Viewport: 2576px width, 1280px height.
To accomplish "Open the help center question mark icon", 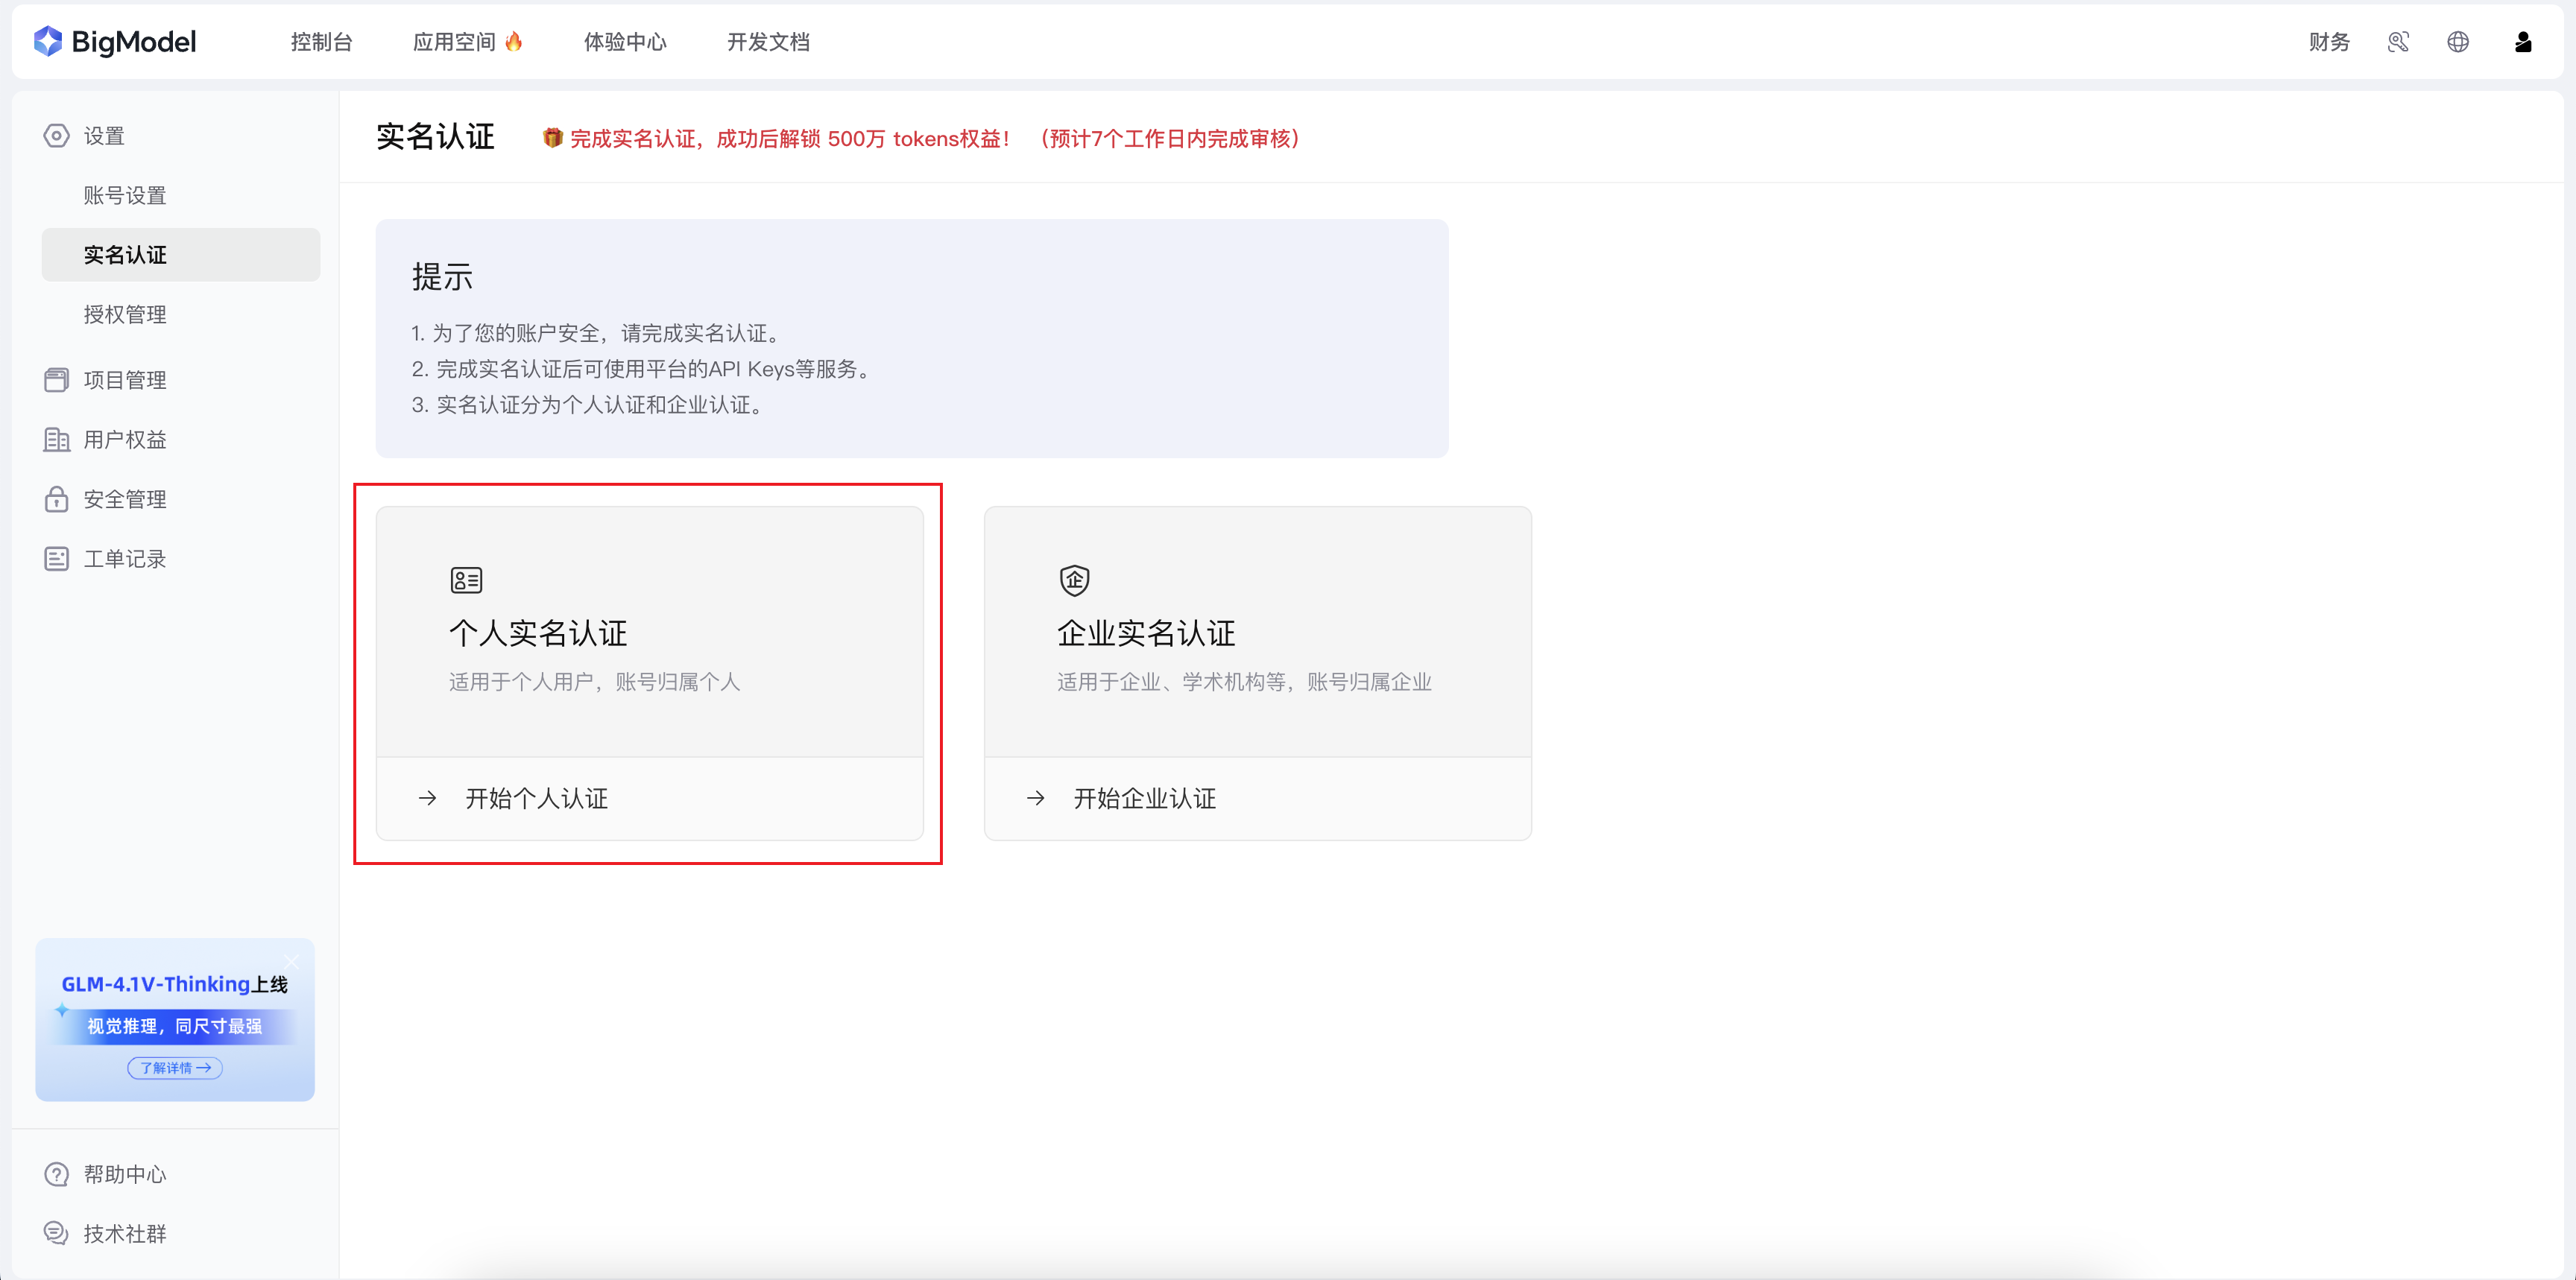I will 56,1174.
